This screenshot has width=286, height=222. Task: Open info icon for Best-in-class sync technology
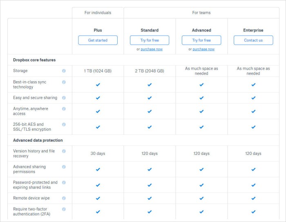tap(64, 82)
